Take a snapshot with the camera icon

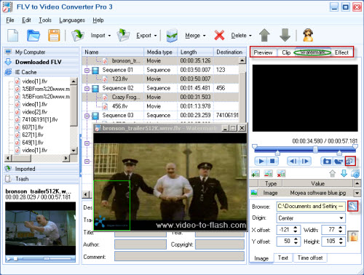point(327,162)
